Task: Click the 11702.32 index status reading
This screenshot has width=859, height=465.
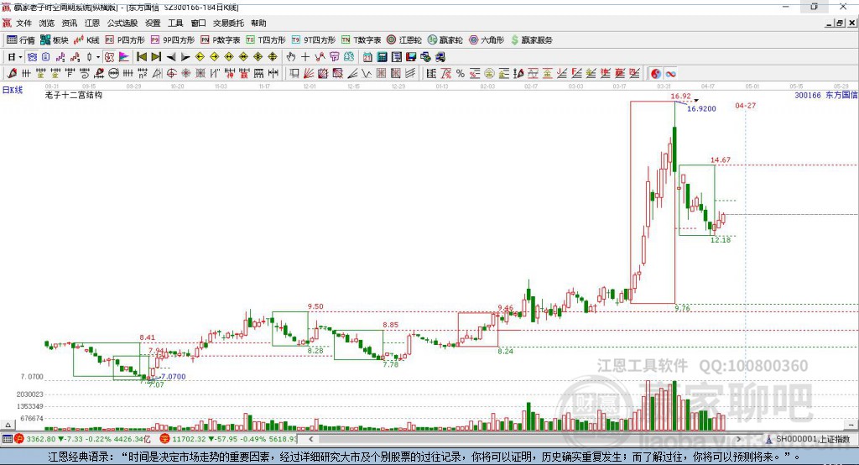Action: point(190,439)
